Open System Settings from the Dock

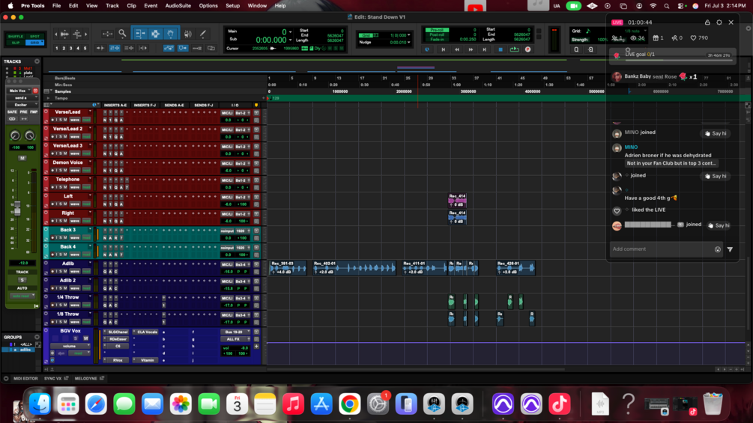click(378, 404)
